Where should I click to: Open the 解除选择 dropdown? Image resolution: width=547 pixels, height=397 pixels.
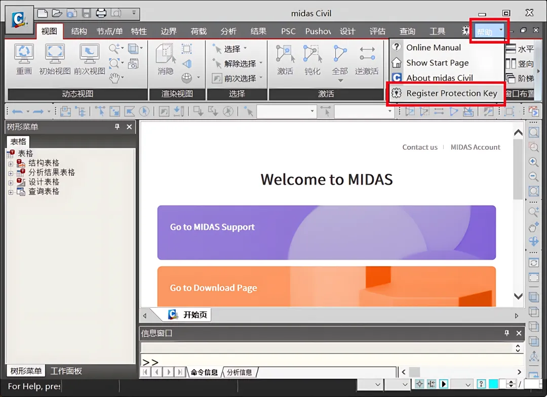tap(261, 63)
